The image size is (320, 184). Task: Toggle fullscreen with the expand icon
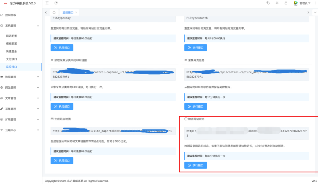coord(277,3)
